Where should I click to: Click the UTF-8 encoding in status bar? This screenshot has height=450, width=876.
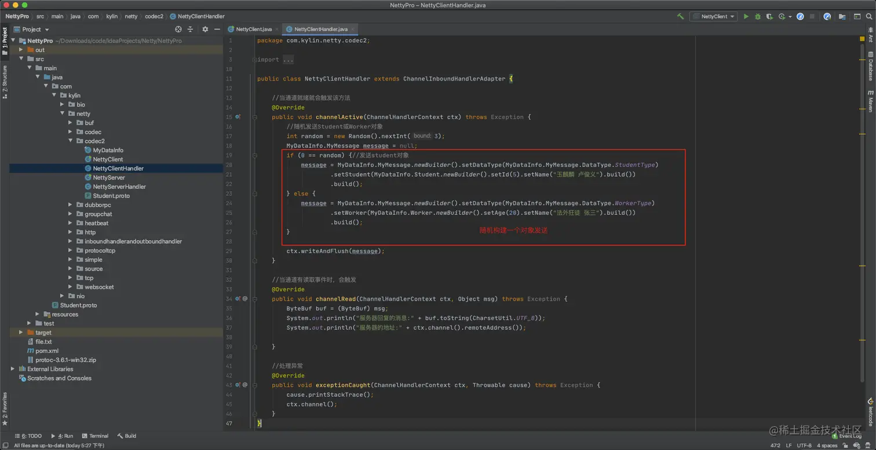coord(804,445)
